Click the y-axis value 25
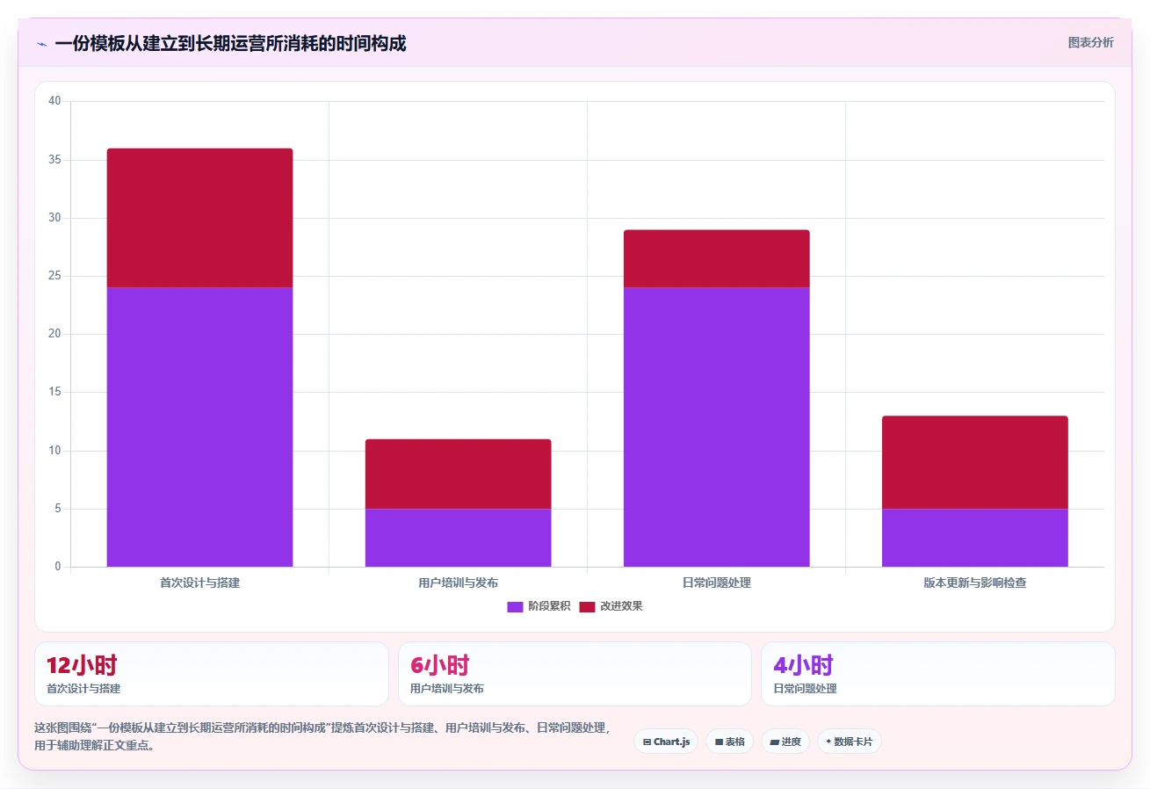This screenshot has width=1150, height=789. coord(54,276)
